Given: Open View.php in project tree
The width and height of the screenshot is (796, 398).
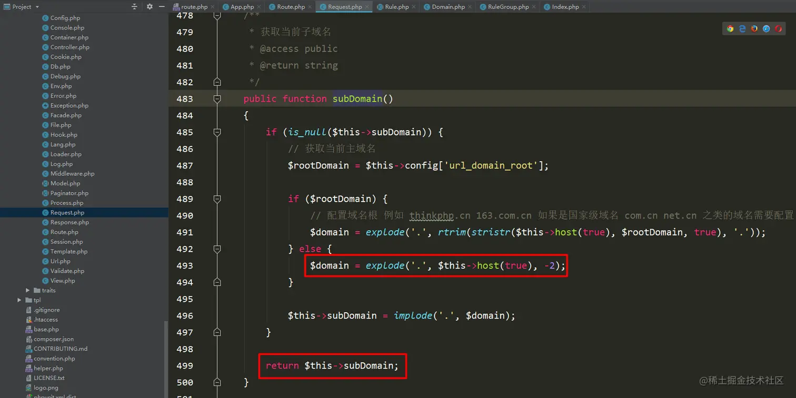Looking at the screenshot, I should (x=63, y=281).
